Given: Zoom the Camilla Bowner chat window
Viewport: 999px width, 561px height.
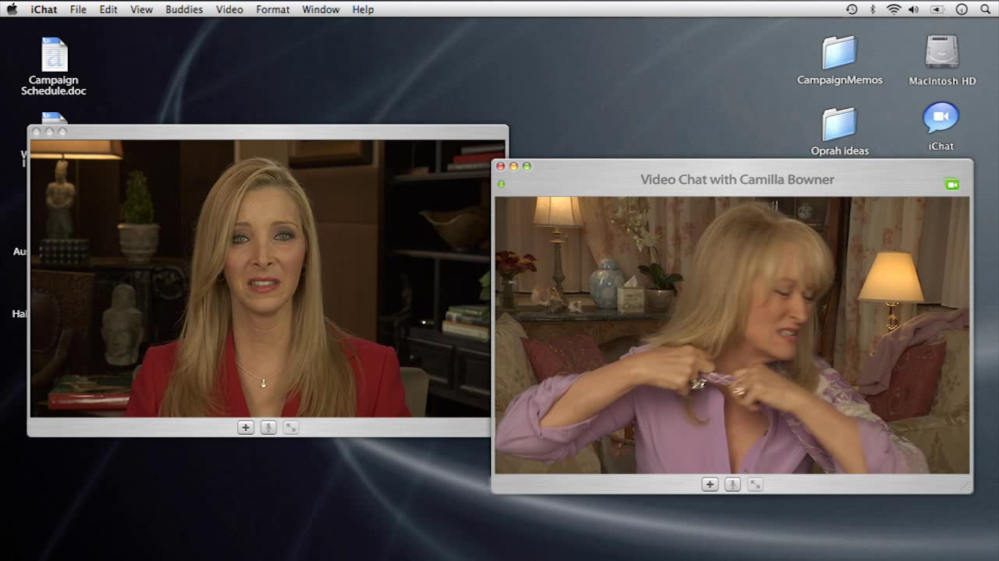Looking at the screenshot, I should pos(527,166).
